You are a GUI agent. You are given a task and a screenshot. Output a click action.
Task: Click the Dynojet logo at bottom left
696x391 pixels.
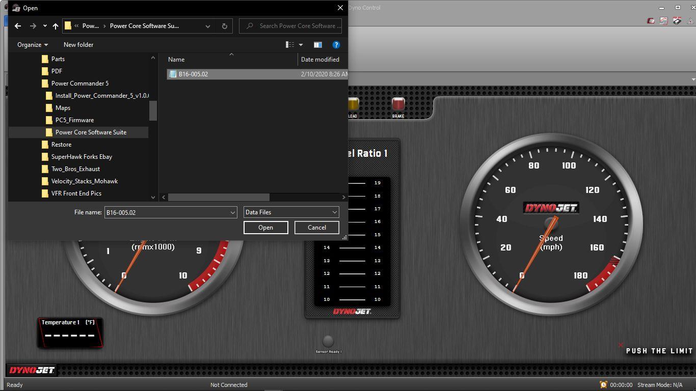click(x=32, y=370)
